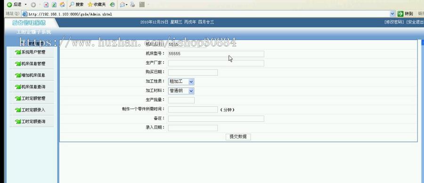Open 增加机床信息 in the sidebar

point(33,75)
